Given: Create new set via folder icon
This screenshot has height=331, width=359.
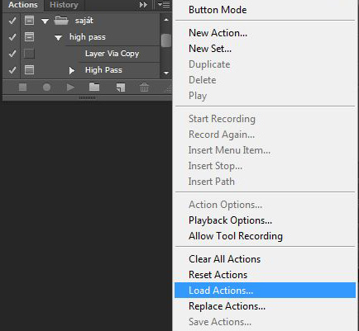Looking at the screenshot, I should click(x=94, y=87).
